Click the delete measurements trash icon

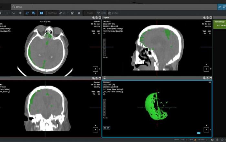tap(79, 13)
